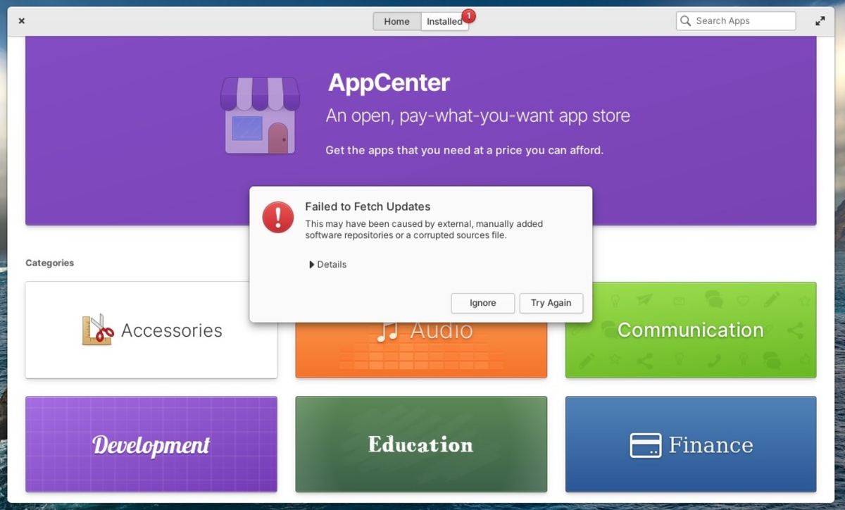Click the maximize arrows icon in header
The height and width of the screenshot is (510, 845).
coord(820,21)
